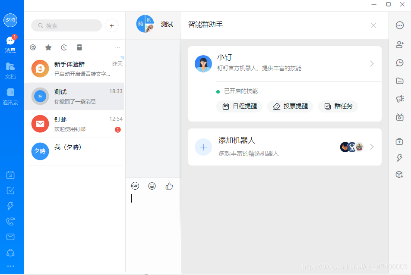Click the 添加机器人 title text

click(x=237, y=141)
